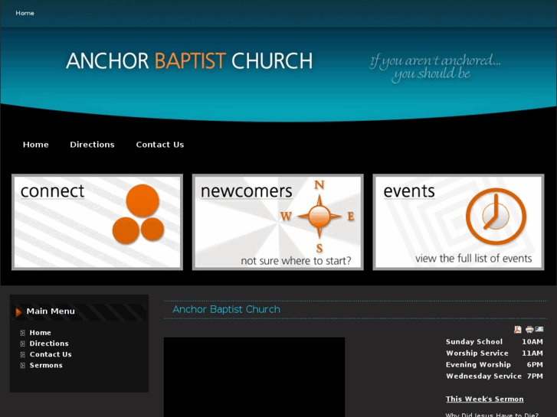Open the PDF export icon
Image resolution: width=557 pixels, height=417 pixels.
518,330
